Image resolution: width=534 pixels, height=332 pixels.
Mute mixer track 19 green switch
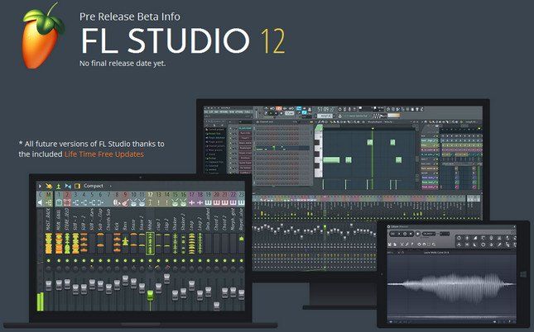point(208,261)
